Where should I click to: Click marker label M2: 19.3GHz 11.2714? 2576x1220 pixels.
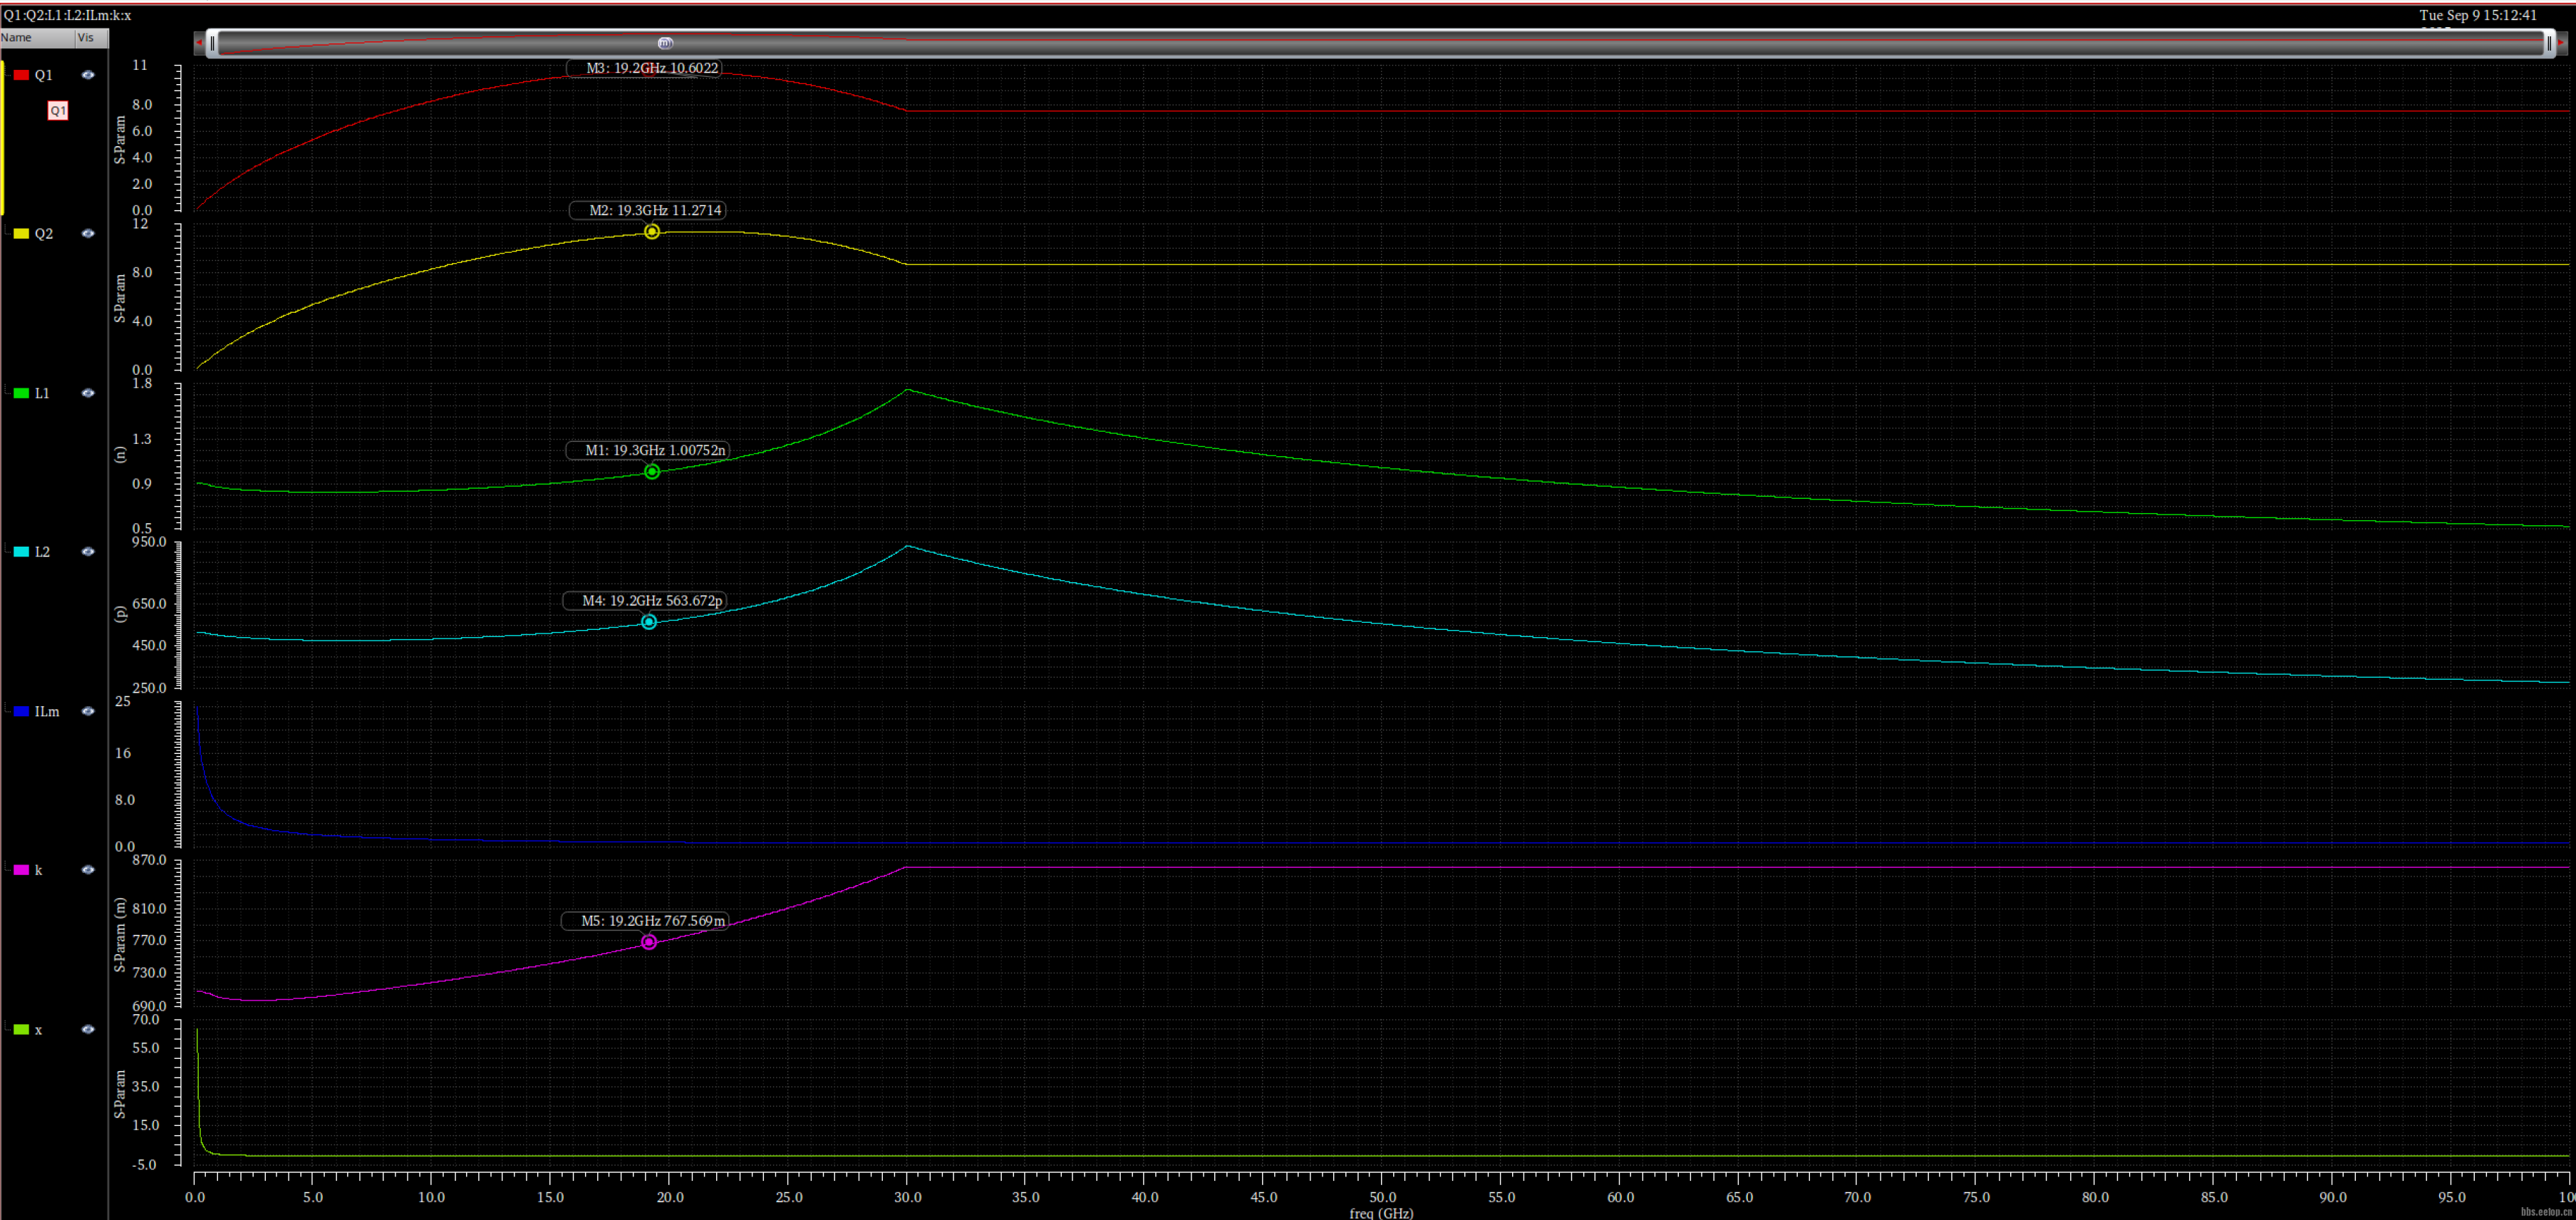[647, 210]
